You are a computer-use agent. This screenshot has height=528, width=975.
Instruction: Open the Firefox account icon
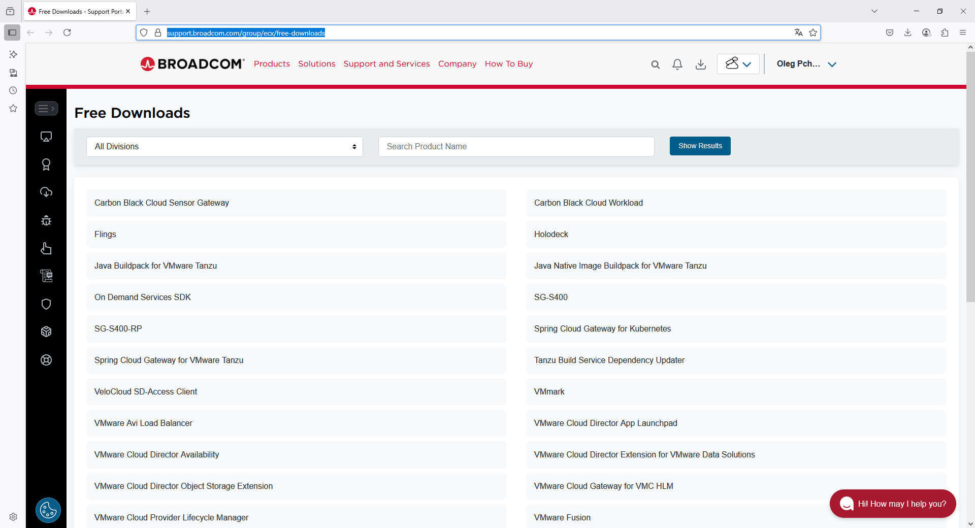point(926,32)
